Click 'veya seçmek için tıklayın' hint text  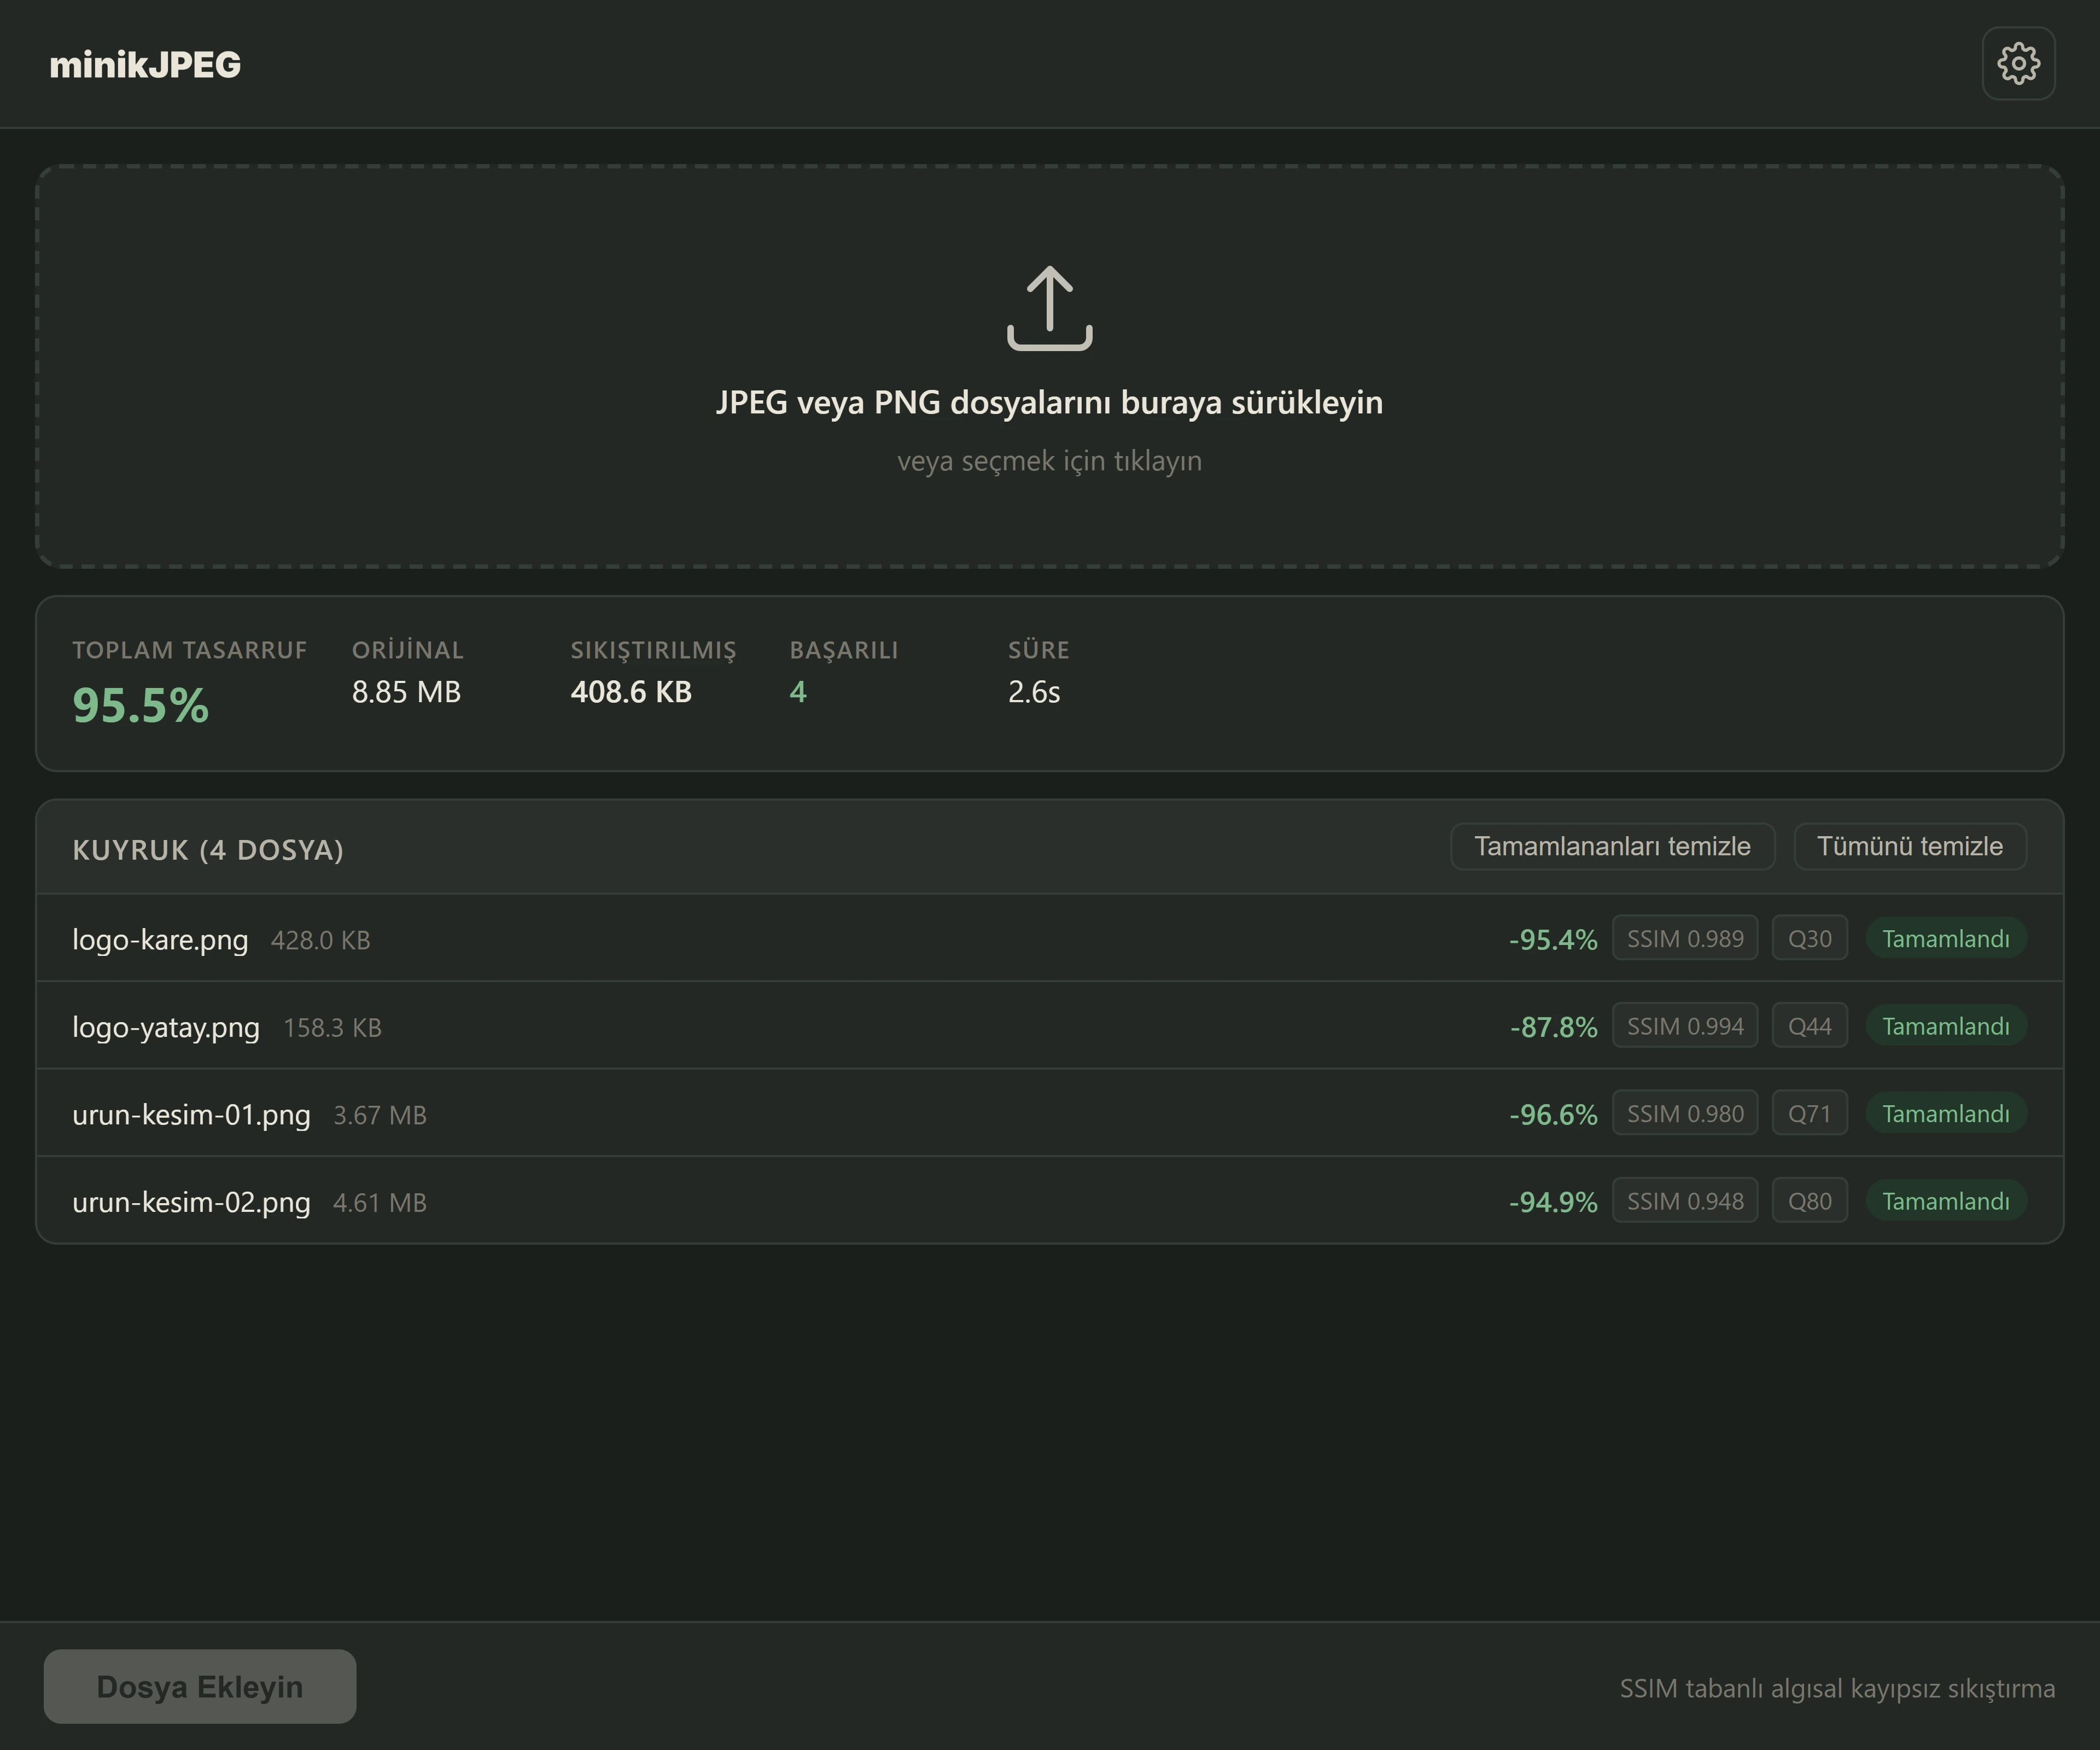(x=1049, y=461)
